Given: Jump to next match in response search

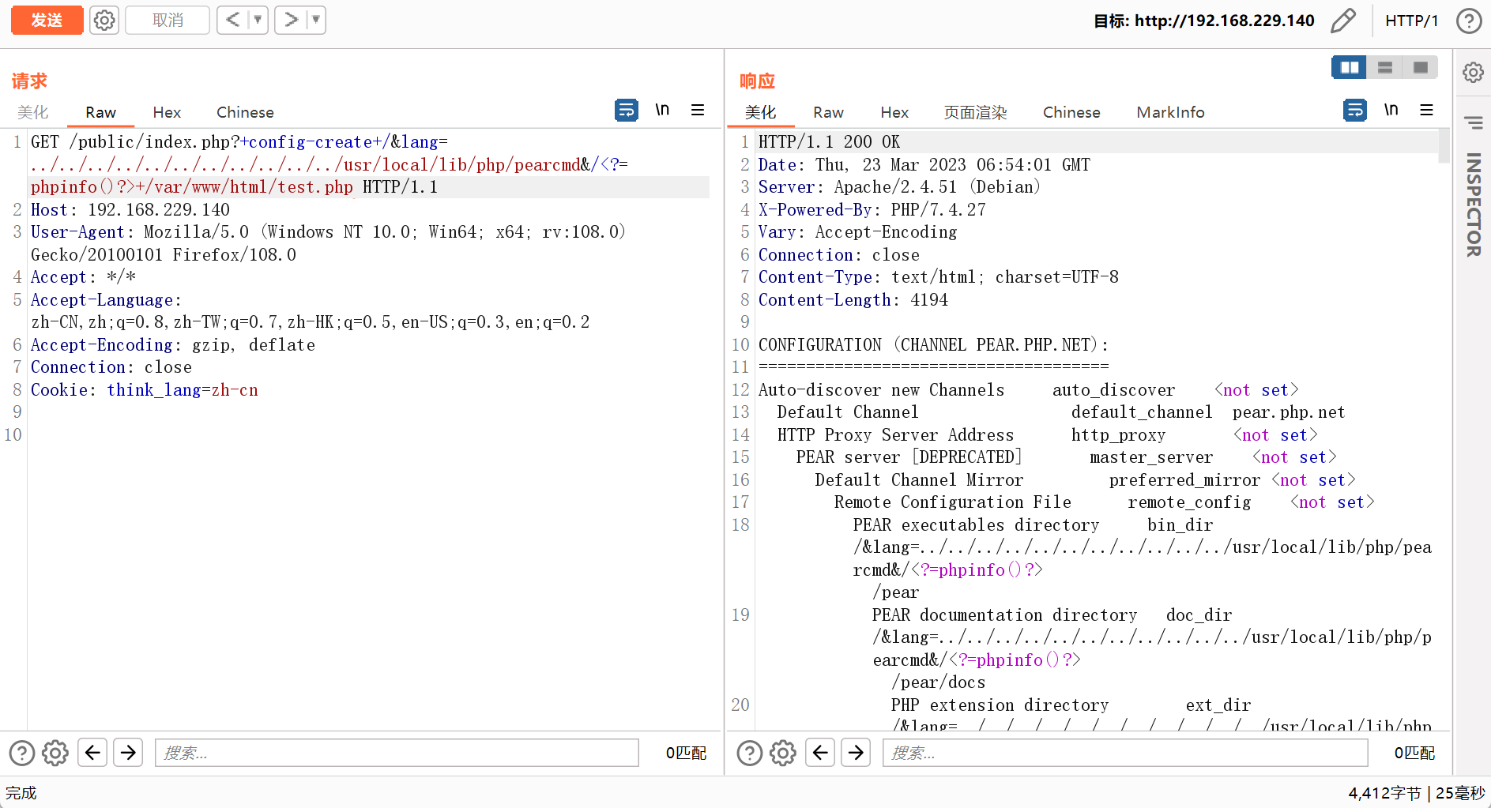Looking at the screenshot, I should coord(856,753).
